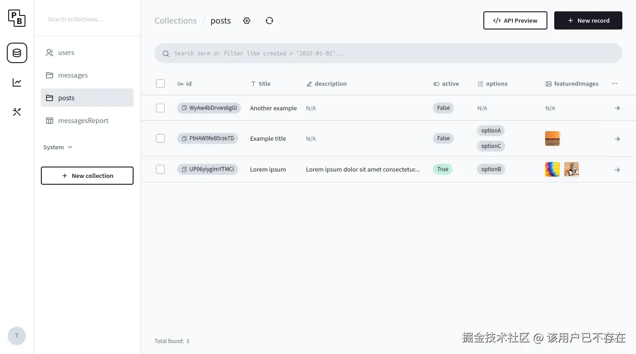This screenshot has width=636, height=354.
Task: Expand the System collections group
Action: point(58,147)
